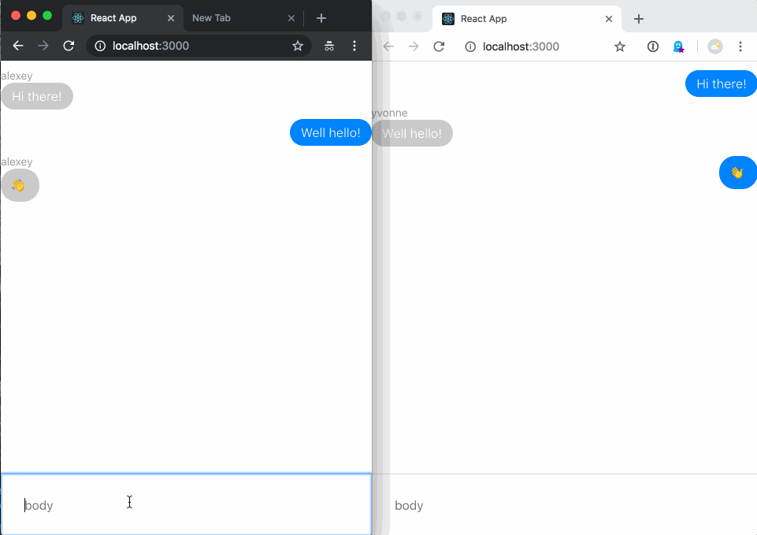Open new tab plus in right browser

pyautogui.click(x=639, y=19)
